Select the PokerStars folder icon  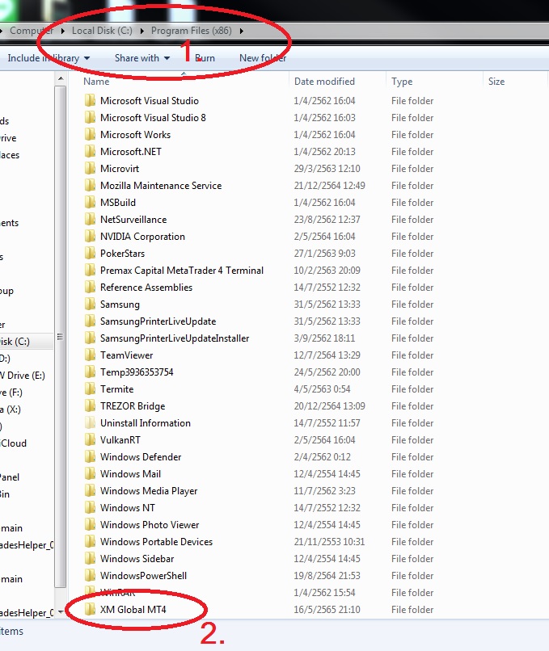point(90,254)
